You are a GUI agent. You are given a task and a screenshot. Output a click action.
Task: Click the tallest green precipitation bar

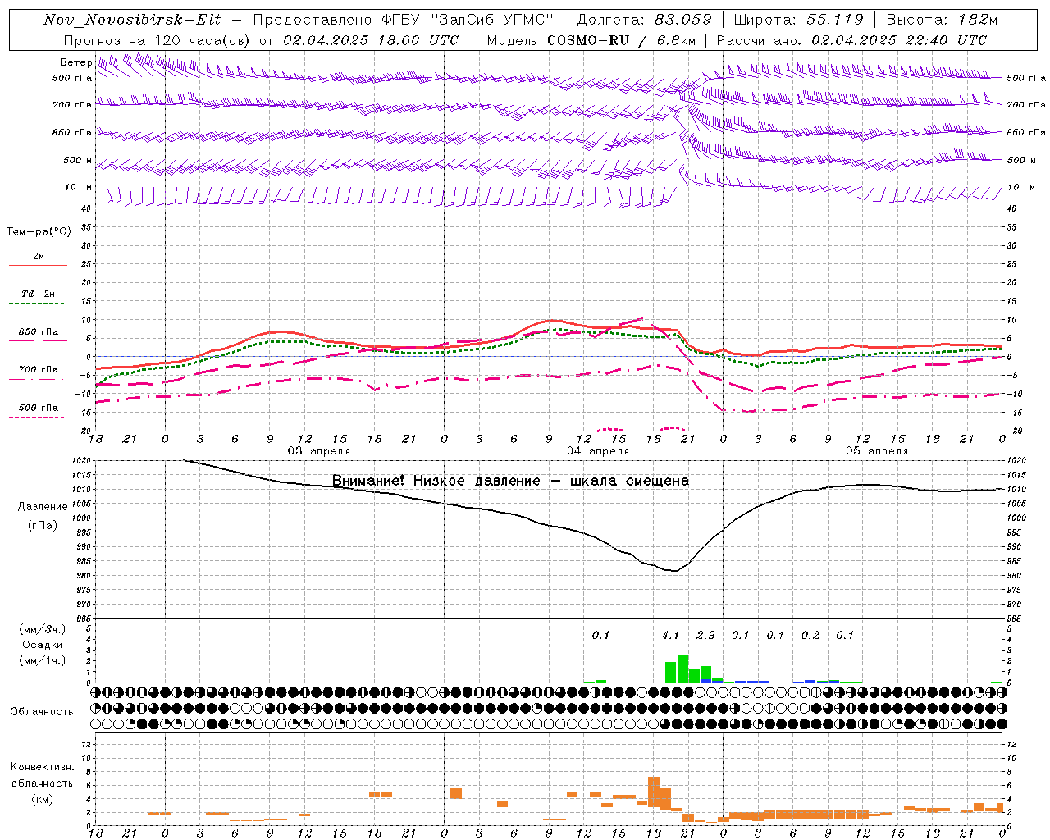click(682, 669)
